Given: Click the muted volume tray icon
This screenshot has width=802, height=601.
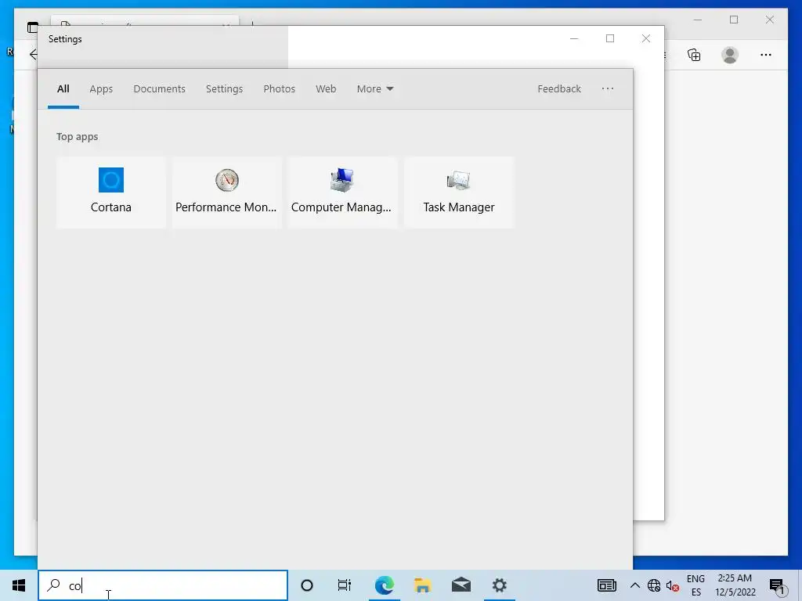Looking at the screenshot, I should tap(673, 585).
